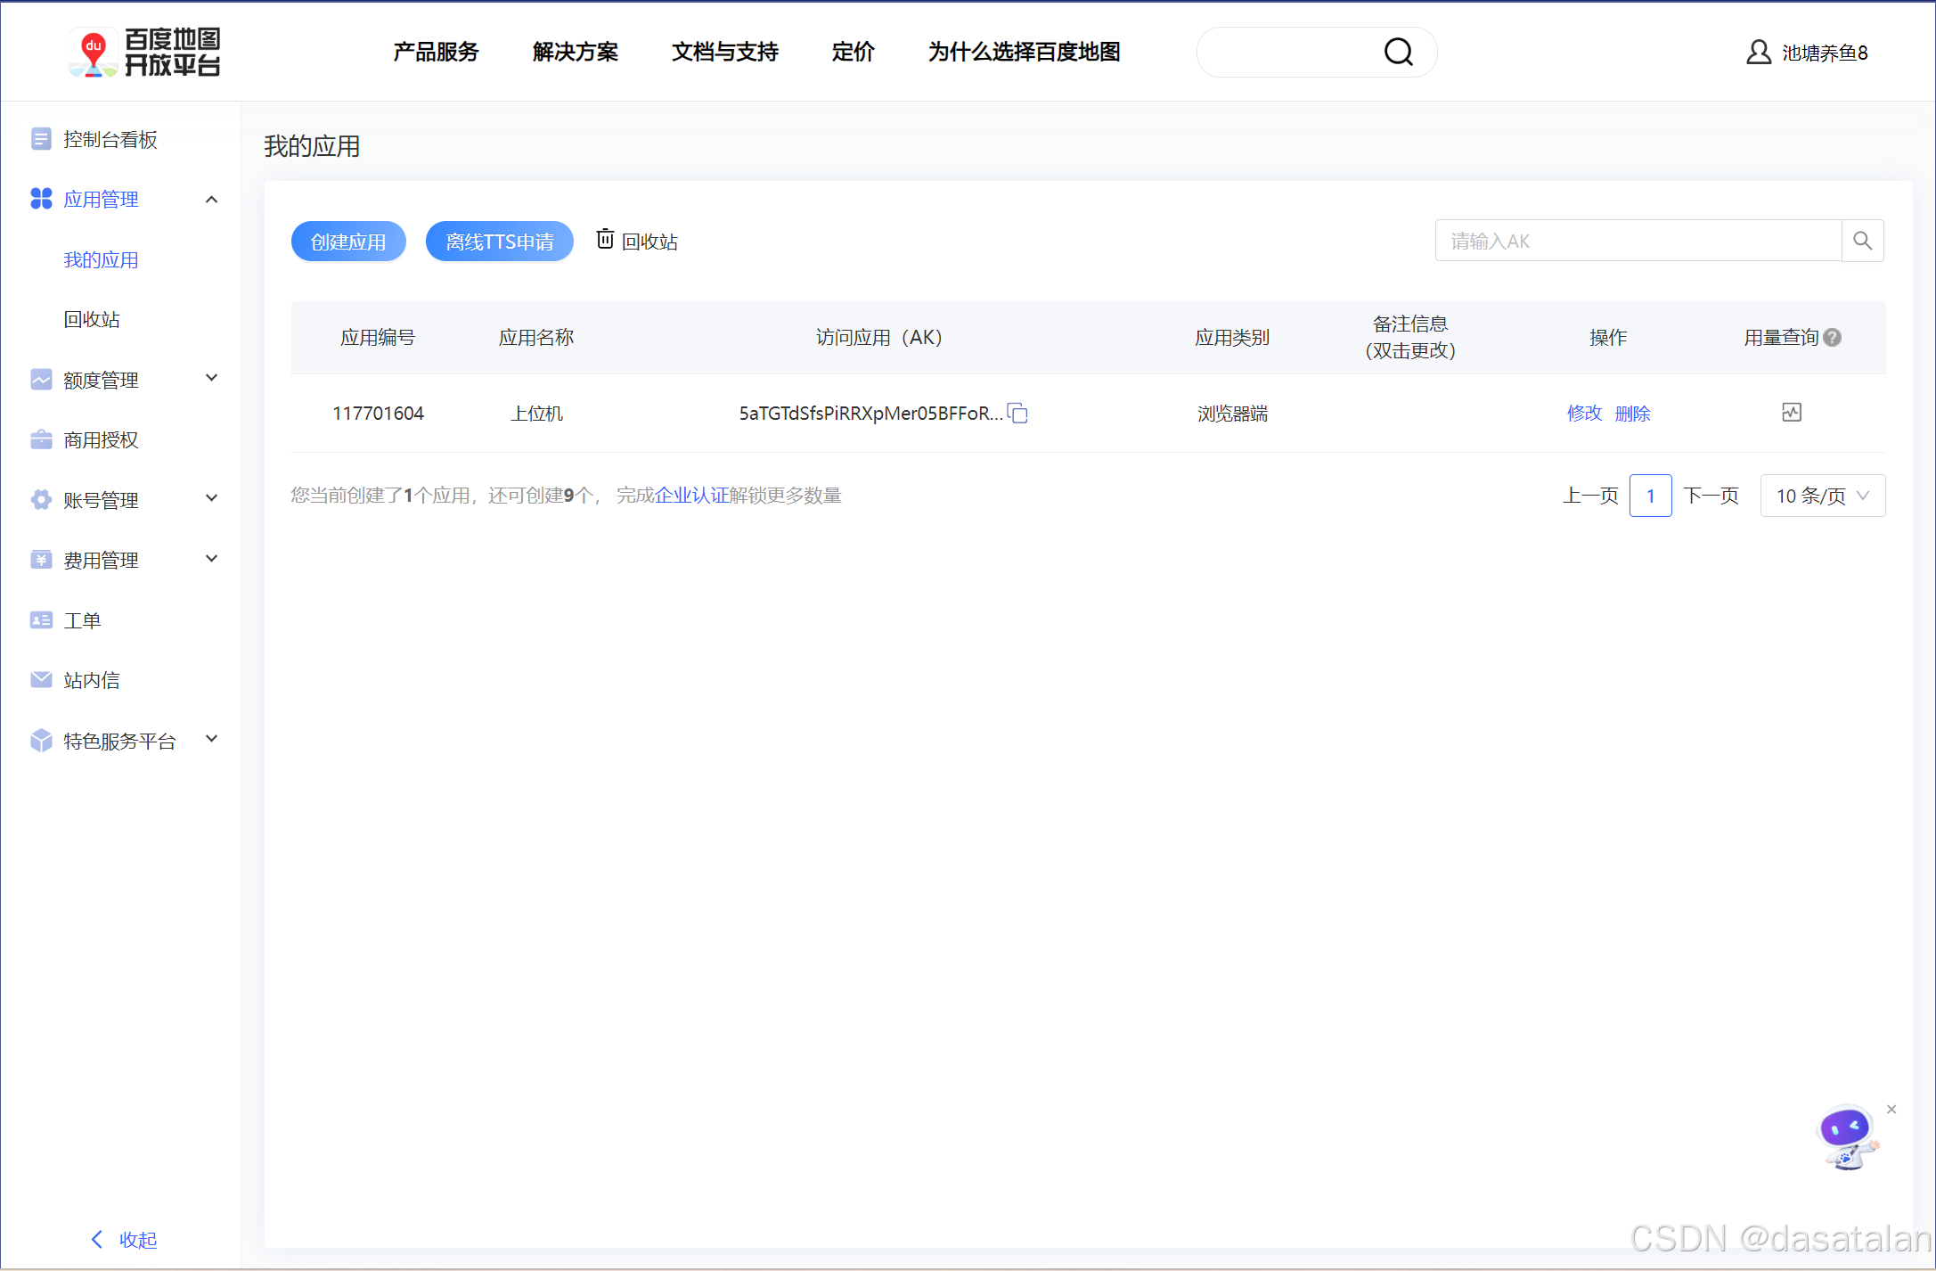Expand the 额度管理 sidebar section
The width and height of the screenshot is (1936, 1271).
coord(211,378)
